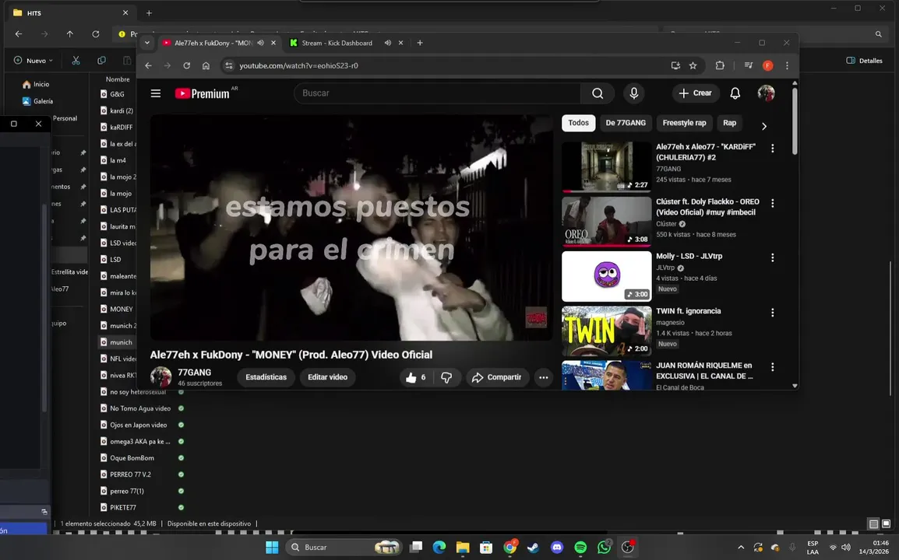Image resolution: width=899 pixels, height=560 pixels.
Task: Click the File Explorer search magnifier
Action: [x=879, y=34]
